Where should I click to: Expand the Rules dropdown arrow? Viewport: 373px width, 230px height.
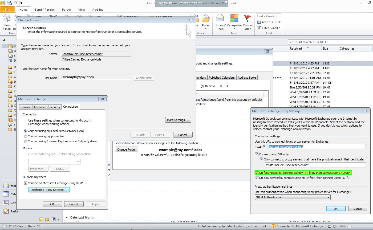pos(206,29)
